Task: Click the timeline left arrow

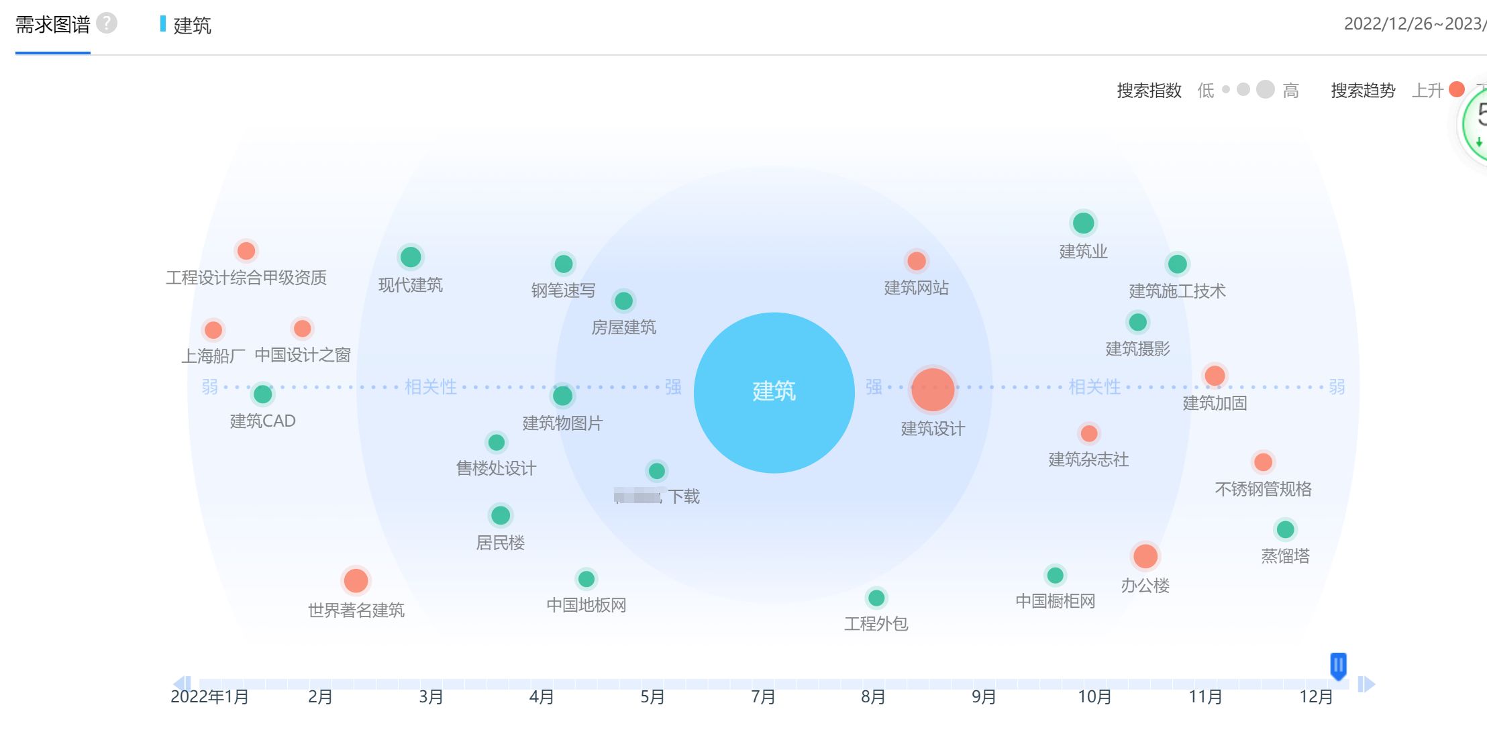Action: point(181,684)
